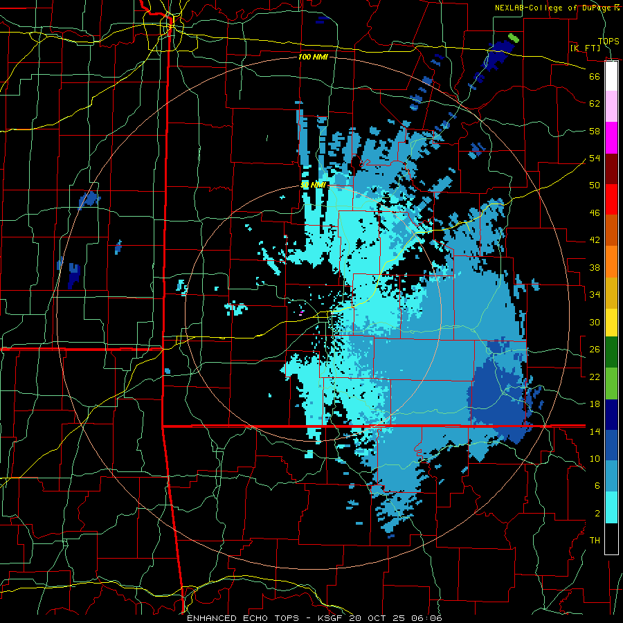This screenshot has width=623, height=623.
Task: Click the '26' legend value
Action: point(595,350)
